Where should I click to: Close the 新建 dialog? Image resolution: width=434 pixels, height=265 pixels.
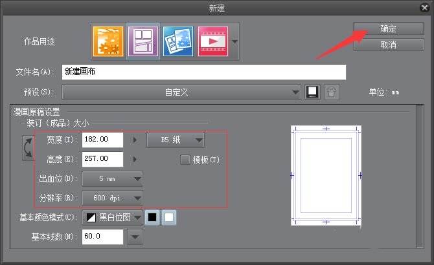click(x=424, y=8)
